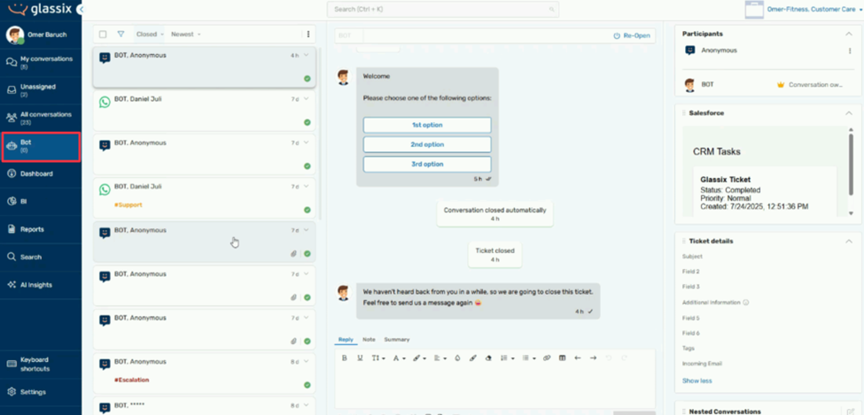The image size is (864, 415).
Task: Go to All conversations
Action: coord(40,117)
